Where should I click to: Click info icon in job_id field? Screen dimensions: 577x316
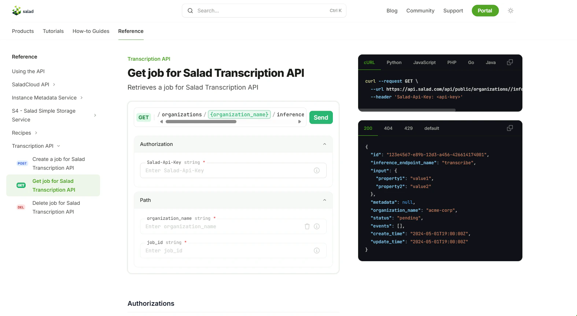coord(317,251)
